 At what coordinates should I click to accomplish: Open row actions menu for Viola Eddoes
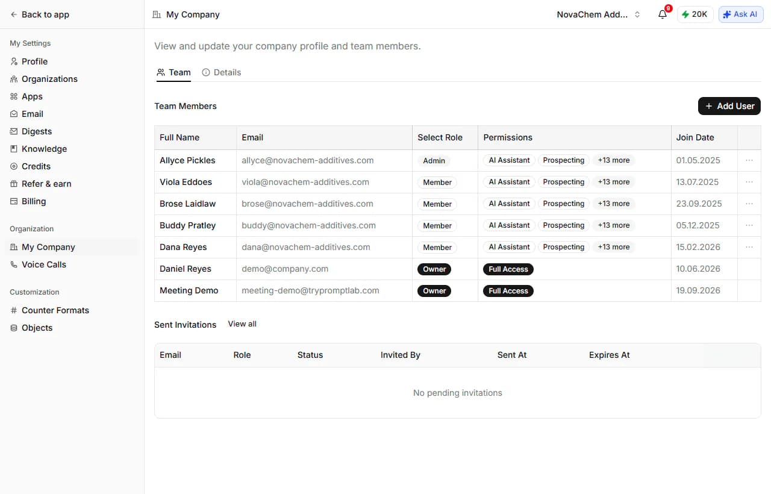coord(749,182)
